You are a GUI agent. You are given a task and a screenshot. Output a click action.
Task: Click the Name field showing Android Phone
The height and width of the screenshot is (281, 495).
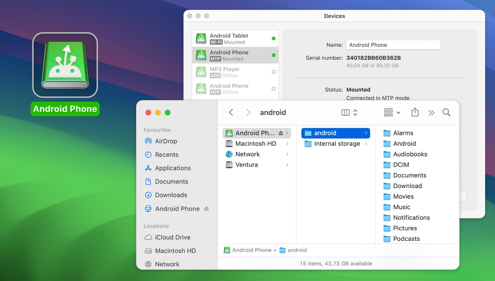[x=393, y=45]
